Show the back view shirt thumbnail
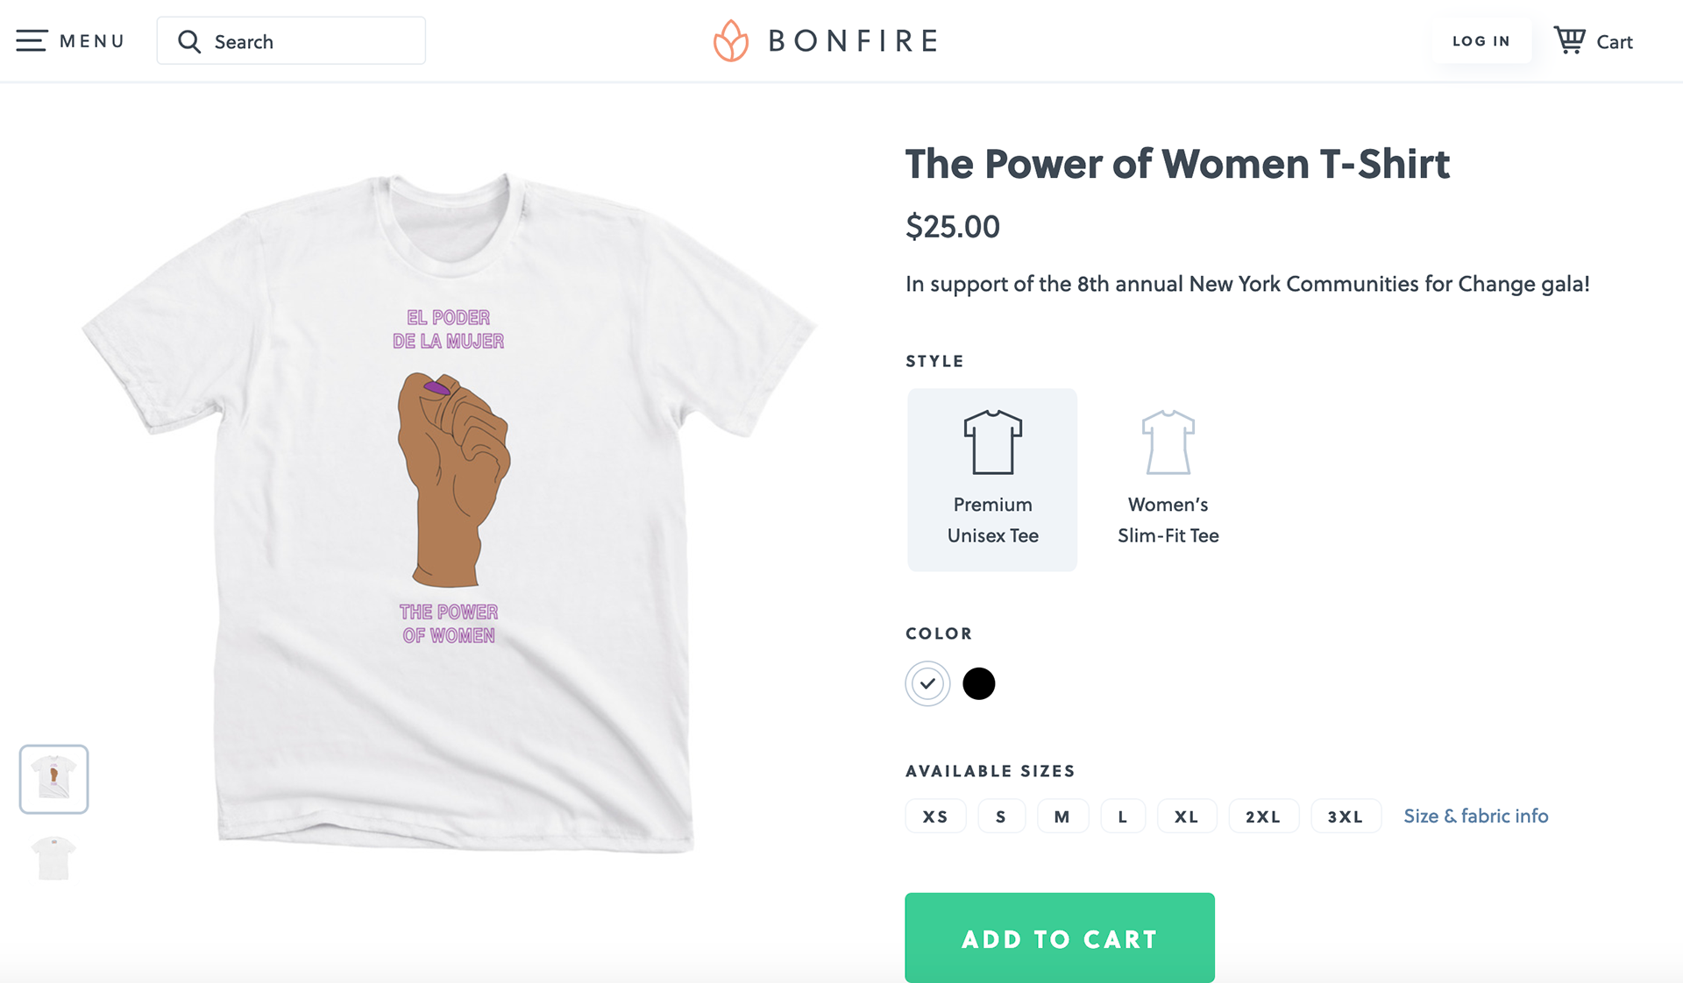Image resolution: width=1683 pixels, height=983 pixels. click(x=54, y=858)
